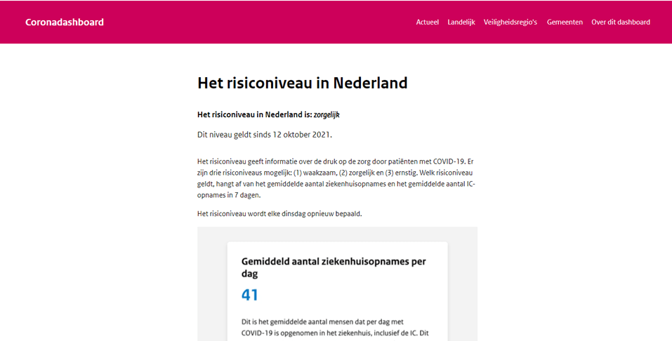Click the heading Het risiconiveau in Nederland
672x341 pixels.
302,83
